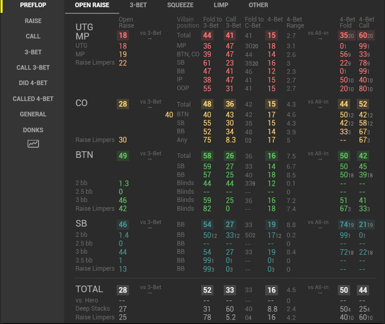The width and height of the screenshot is (385, 324).
Task: Click the SB open raise stat 46
Action: click(x=123, y=225)
